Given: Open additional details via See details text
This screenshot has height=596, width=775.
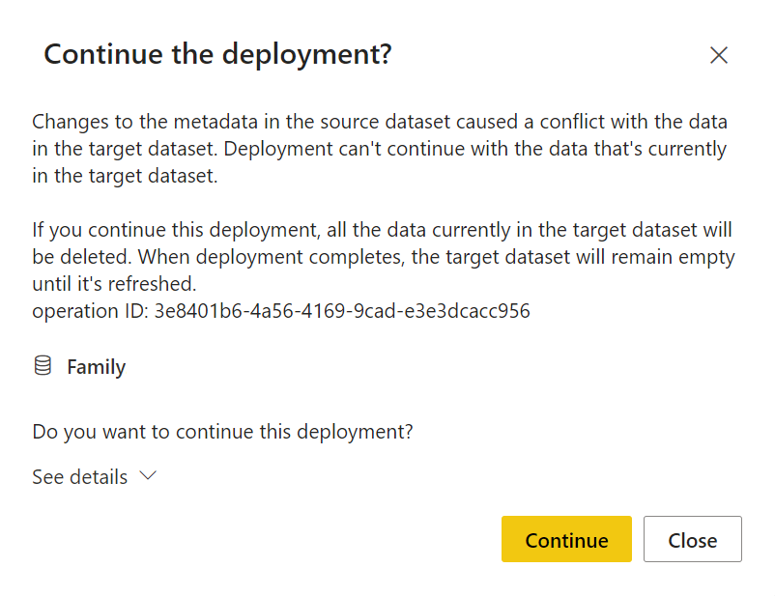Looking at the screenshot, I should [79, 476].
